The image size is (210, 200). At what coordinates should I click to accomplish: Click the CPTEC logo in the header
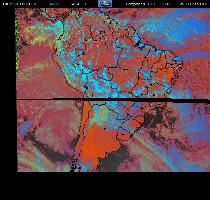click(x=105, y=4)
